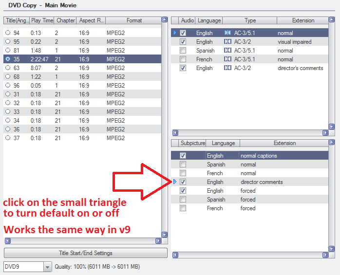This screenshot has height=275, width=340.
Task: Click the title list scroll-down arrow
Action: coord(165,235)
